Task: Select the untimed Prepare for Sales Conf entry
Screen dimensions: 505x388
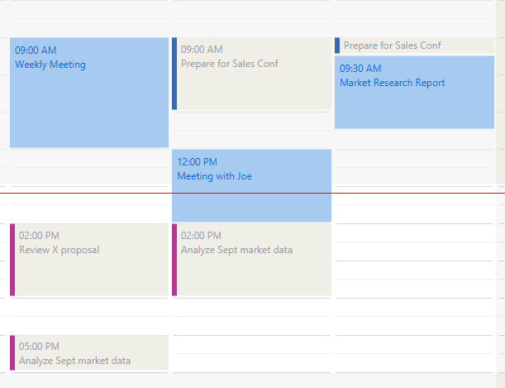Action: point(413,46)
